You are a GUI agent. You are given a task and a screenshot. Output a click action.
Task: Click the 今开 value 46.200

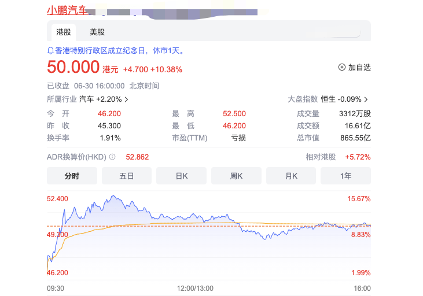tap(109, 114)
